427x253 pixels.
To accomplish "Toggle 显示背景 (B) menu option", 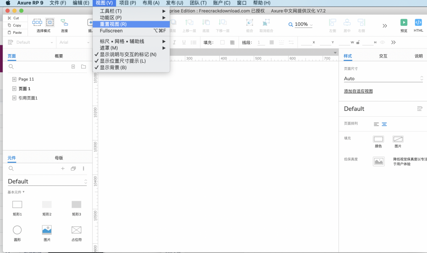I will (x=113, y=68).
